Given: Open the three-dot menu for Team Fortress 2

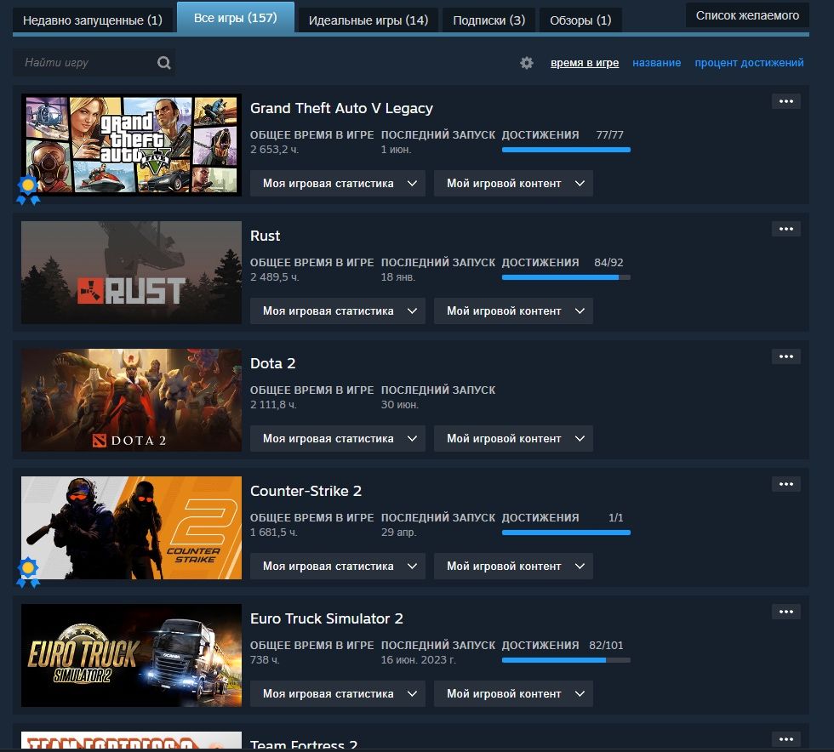Looking at the screenshot, I should pos(786,738).
